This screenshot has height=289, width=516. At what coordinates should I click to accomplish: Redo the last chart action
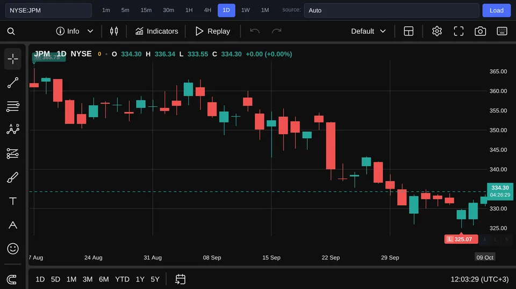point(276,31)
